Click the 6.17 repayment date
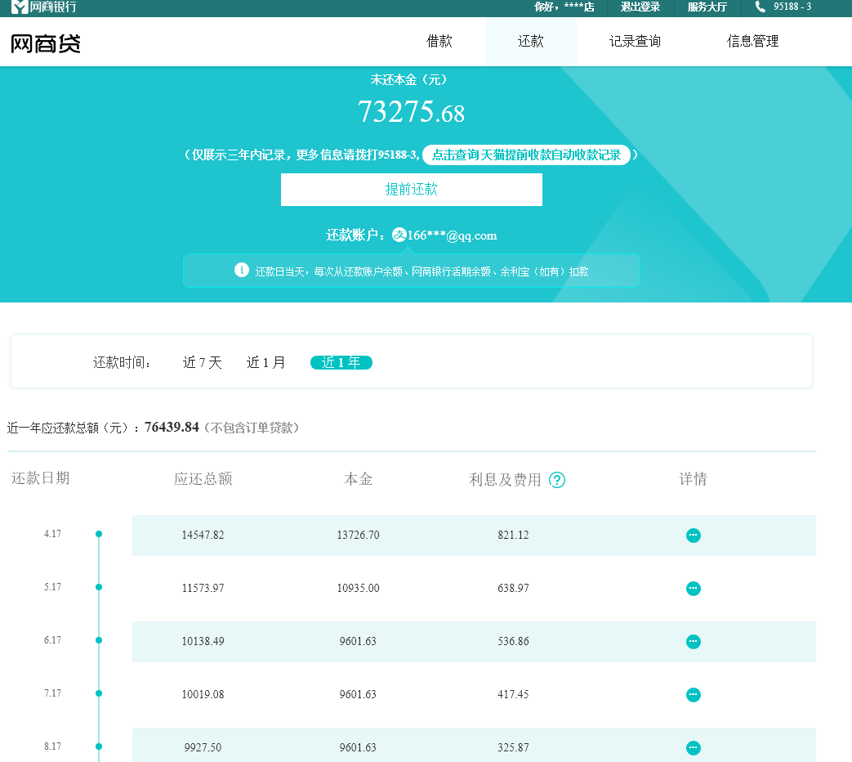Screen dimensions: 852x762 [53, 640]
